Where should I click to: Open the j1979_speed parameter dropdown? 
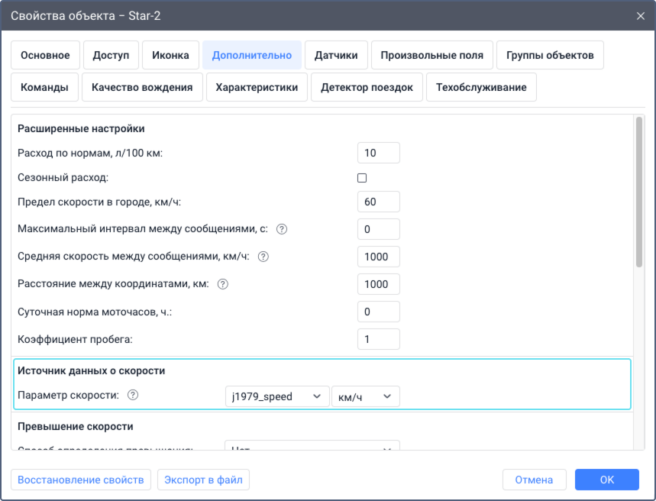[276, 396]
